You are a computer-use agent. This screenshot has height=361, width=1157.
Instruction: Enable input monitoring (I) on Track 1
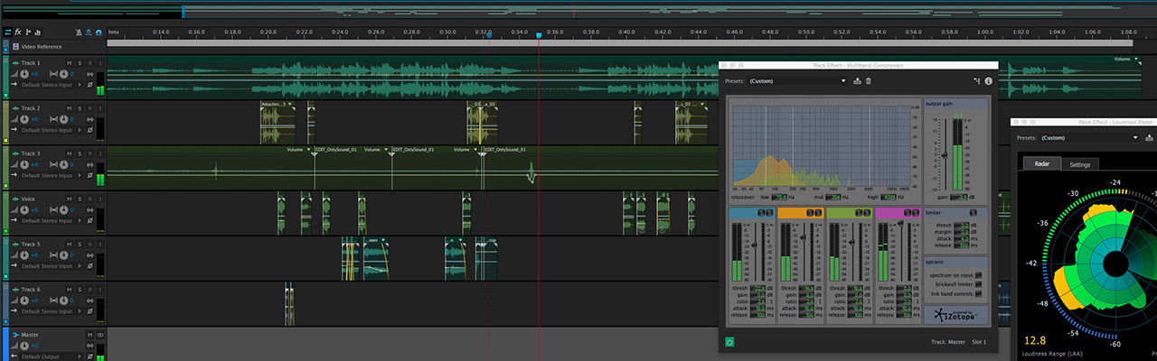tap(100, 62)
